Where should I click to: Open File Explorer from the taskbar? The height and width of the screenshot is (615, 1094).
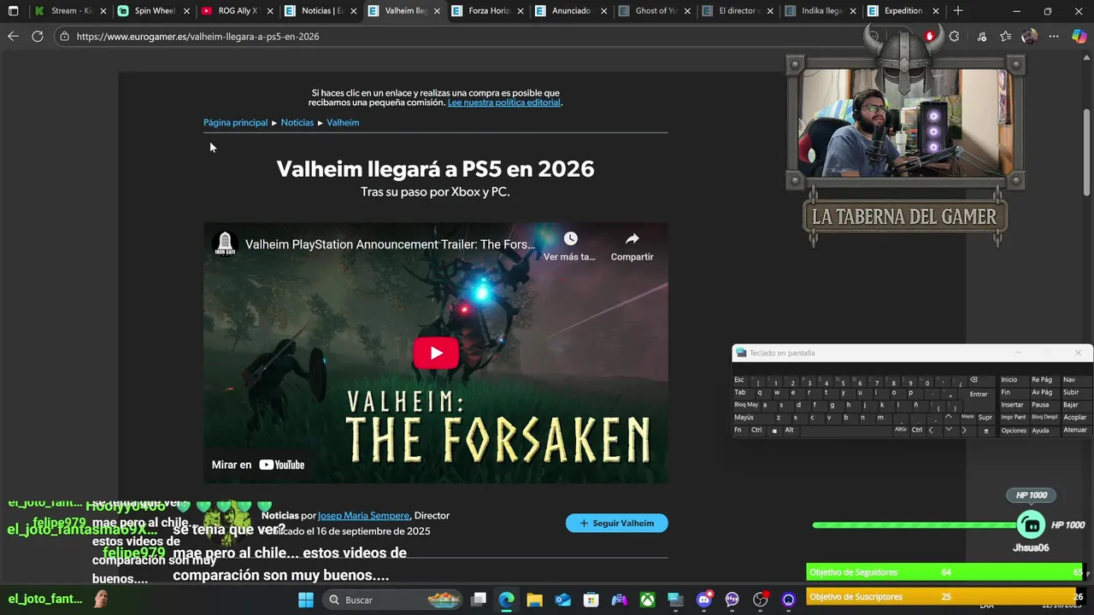pos(534,600)
